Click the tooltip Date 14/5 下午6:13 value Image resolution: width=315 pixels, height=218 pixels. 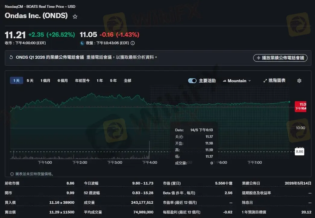[x=201, y=130]
